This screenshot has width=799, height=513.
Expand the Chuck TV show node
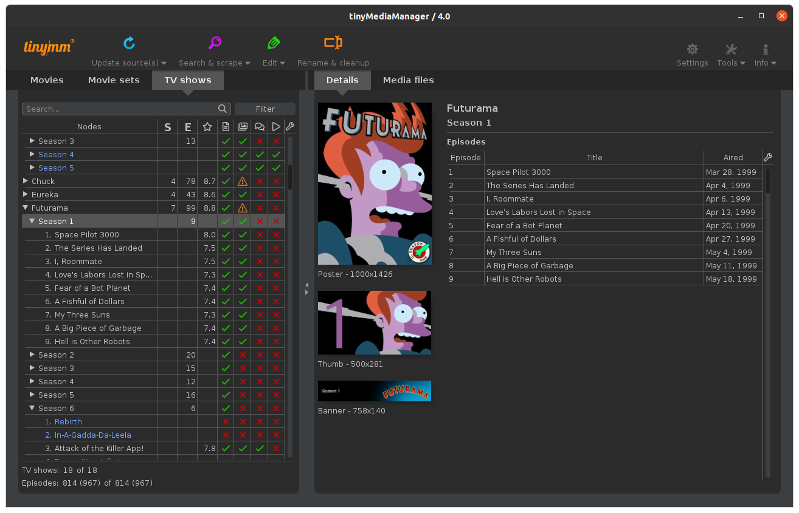pos(26,181)
